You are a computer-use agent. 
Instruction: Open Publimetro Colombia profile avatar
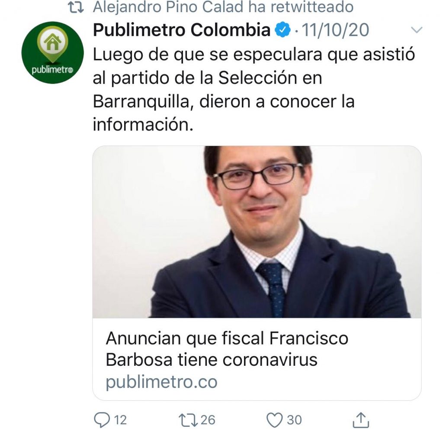[x=52, y=52]
